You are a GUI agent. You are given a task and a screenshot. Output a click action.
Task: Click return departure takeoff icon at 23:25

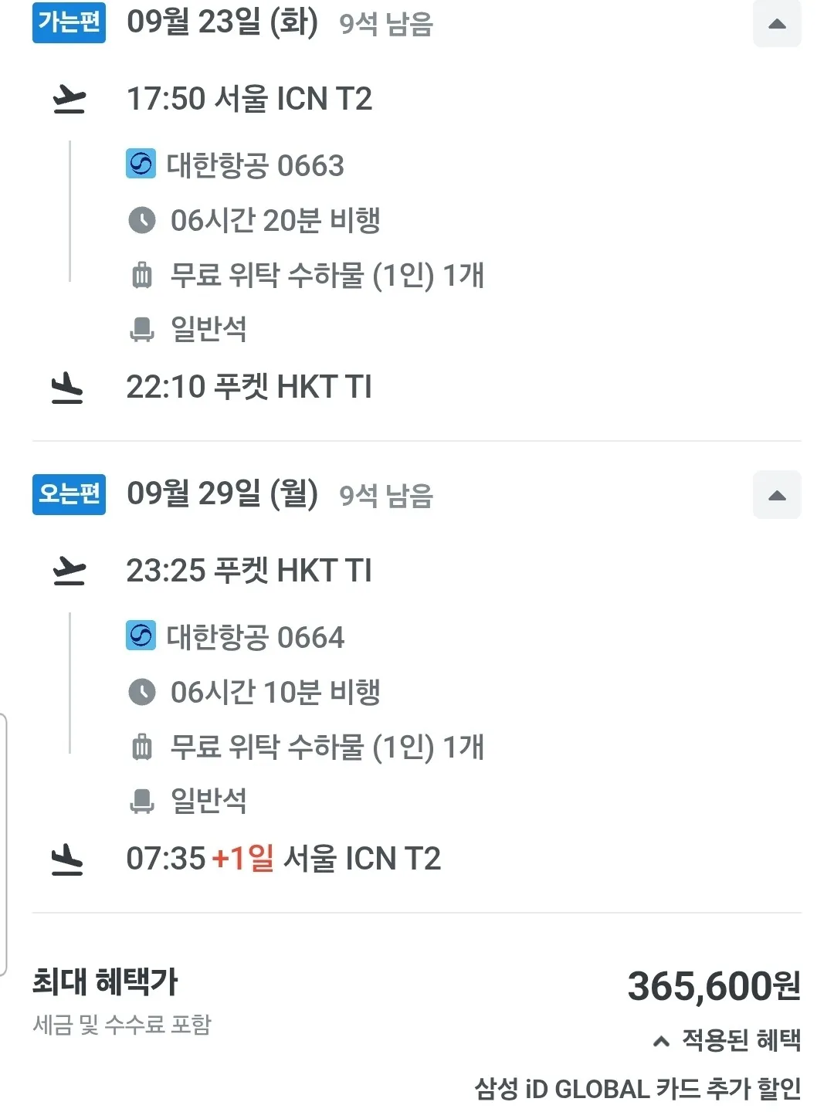tap(69, 571)
